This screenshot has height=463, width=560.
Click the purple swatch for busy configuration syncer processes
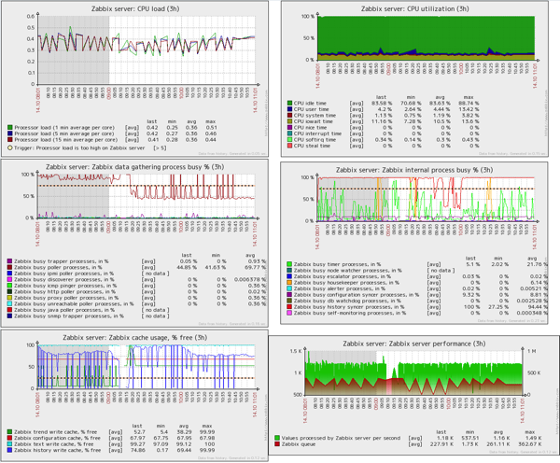[289, 295]
